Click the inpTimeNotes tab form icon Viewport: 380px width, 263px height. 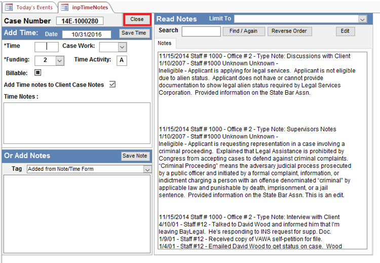(x=65, y=7)
